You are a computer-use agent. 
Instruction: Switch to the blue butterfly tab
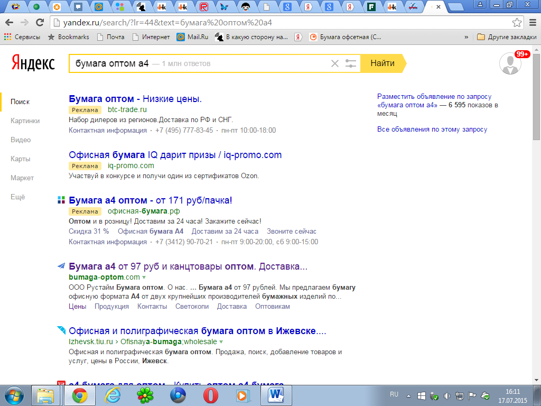pos(225,6)
